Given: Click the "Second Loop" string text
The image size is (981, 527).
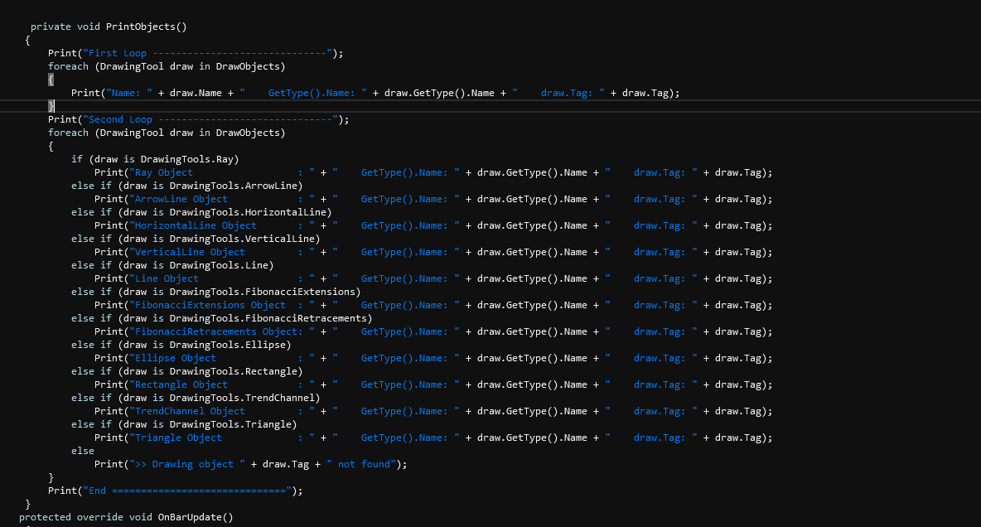Looking at the screenshot, I should [x=120, y=119].
